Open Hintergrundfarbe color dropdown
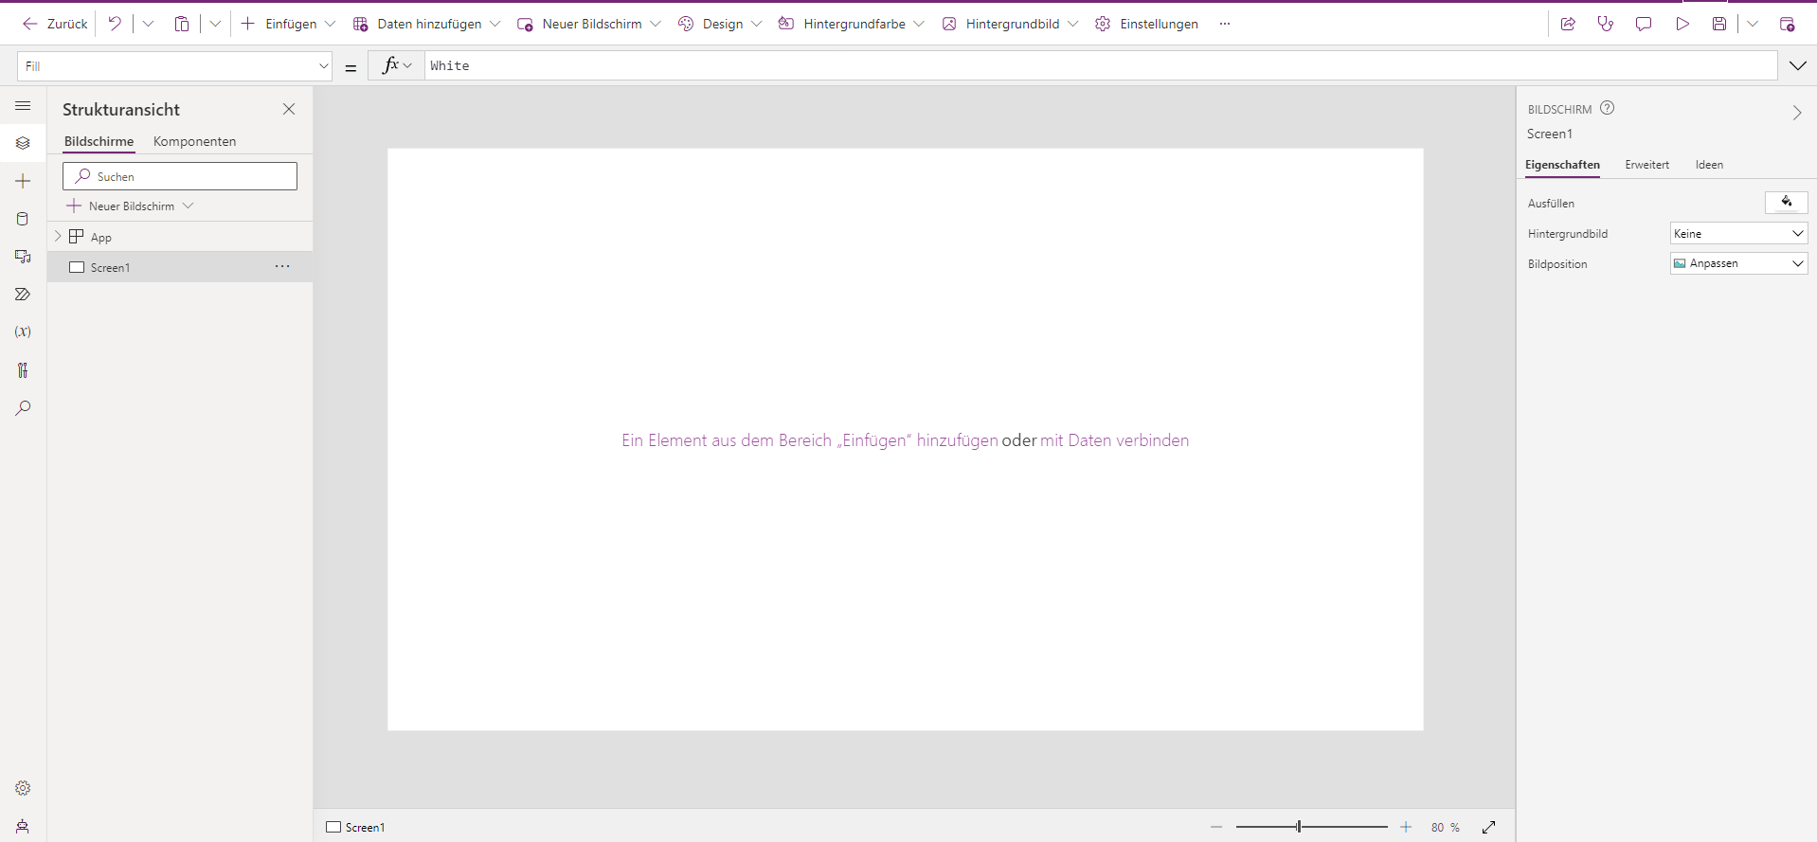The width and height of the screenshot is (1817, 842). click(x=851, y=24)
